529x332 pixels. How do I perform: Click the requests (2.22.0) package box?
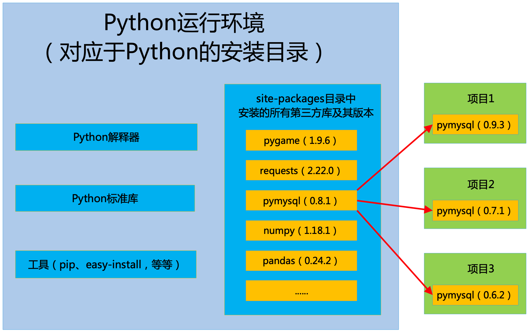coord(301,170)
